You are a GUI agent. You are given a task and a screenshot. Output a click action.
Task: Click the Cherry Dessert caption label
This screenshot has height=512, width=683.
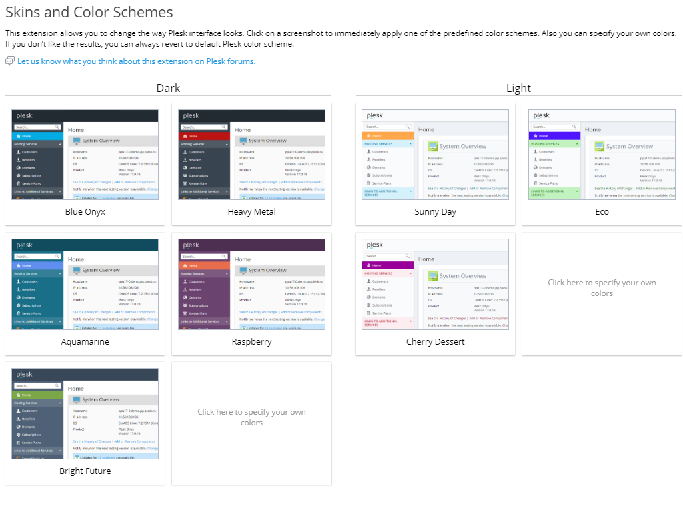435,342
